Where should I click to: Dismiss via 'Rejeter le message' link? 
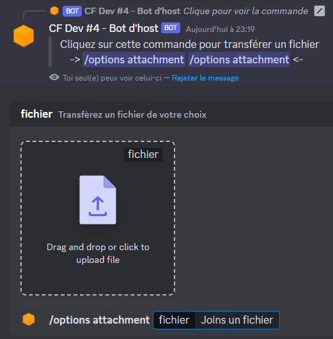click(205, 78)
